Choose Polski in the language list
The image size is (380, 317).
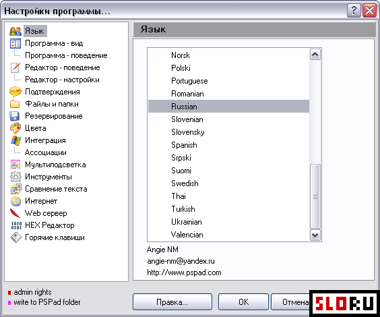pos(228,68)
